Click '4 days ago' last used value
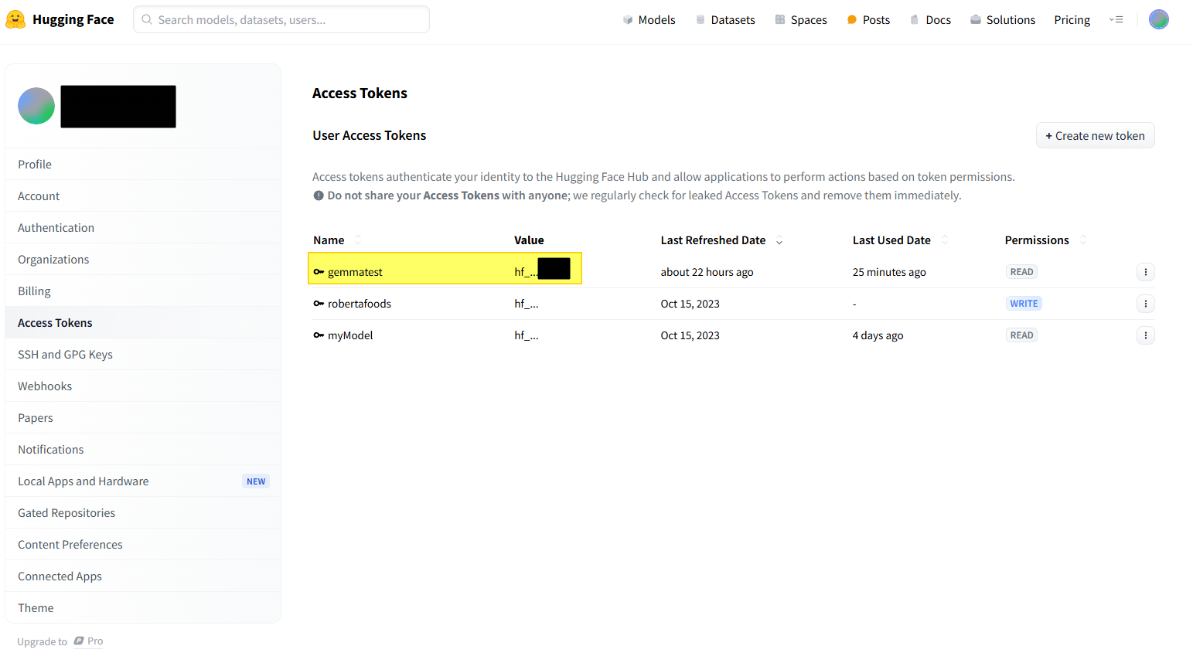The image size is (1193, 663). pyautogui.click(x=878, y=335)
